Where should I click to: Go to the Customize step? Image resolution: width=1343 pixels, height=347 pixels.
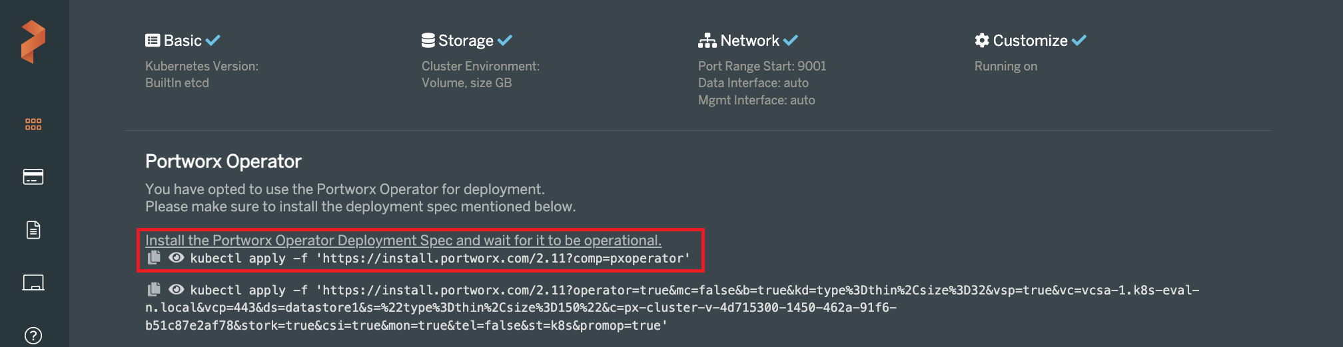(x=1030, y=41)
